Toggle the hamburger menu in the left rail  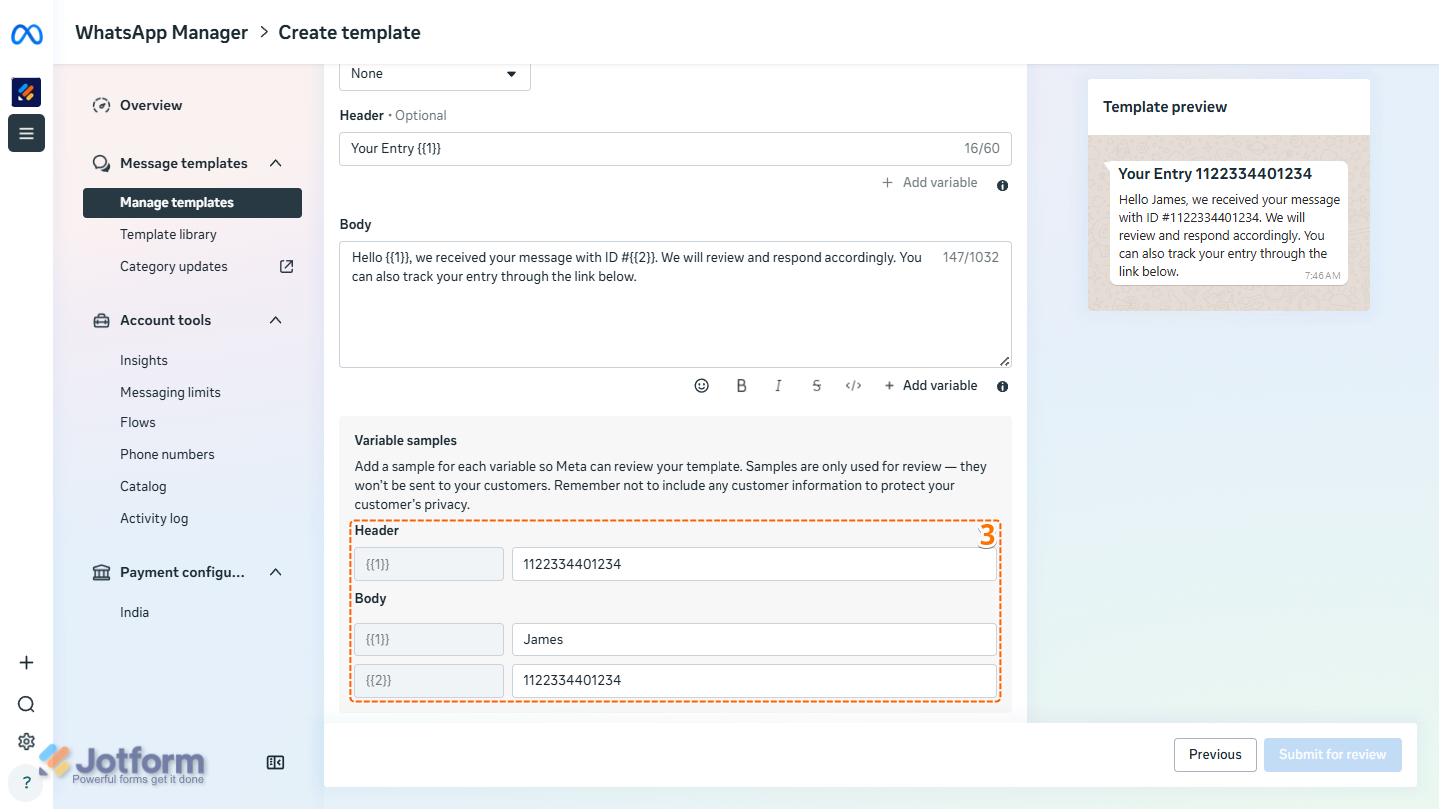(x=26, y=133)
